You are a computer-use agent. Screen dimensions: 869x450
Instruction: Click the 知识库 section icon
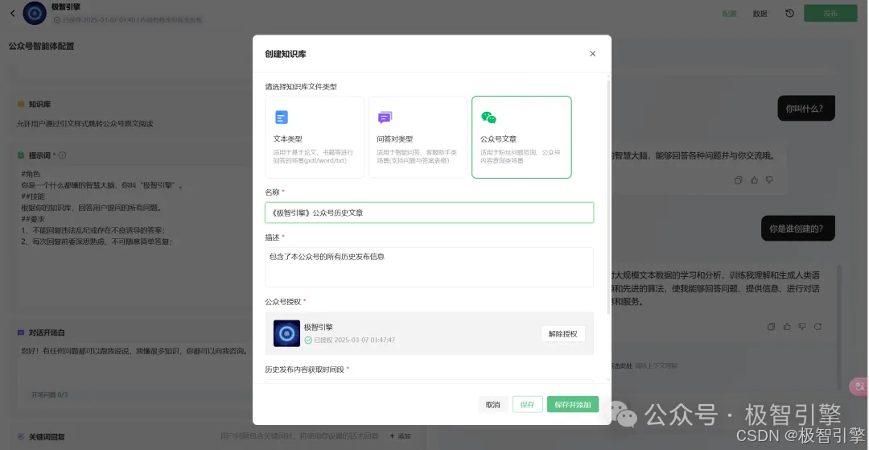(20, 104)
